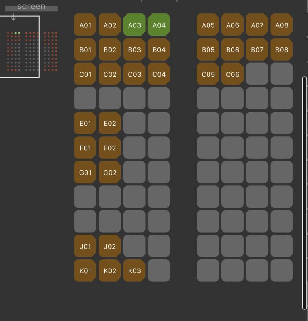
Task: Click seat B03
Action: click(134, 49)
